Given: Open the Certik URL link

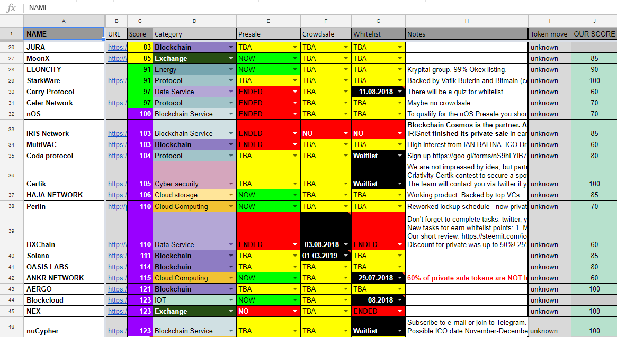Looking at the screenshot, I should pos(117,184).
